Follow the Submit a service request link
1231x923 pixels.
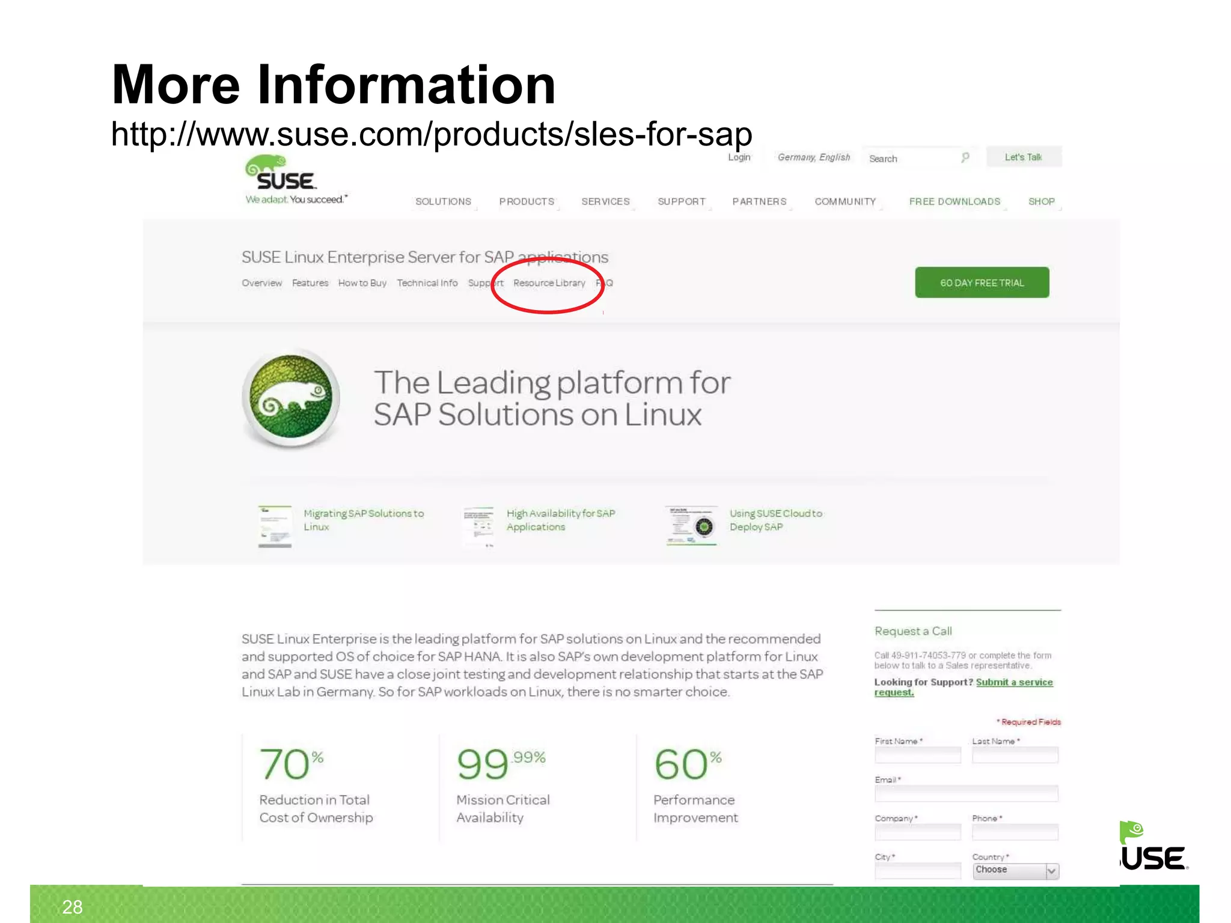pyautogui.click(x=964, y=687)
